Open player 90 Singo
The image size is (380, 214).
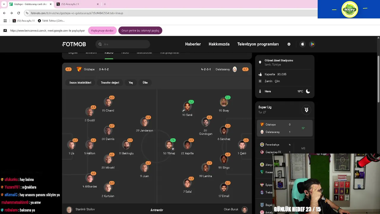224,161
